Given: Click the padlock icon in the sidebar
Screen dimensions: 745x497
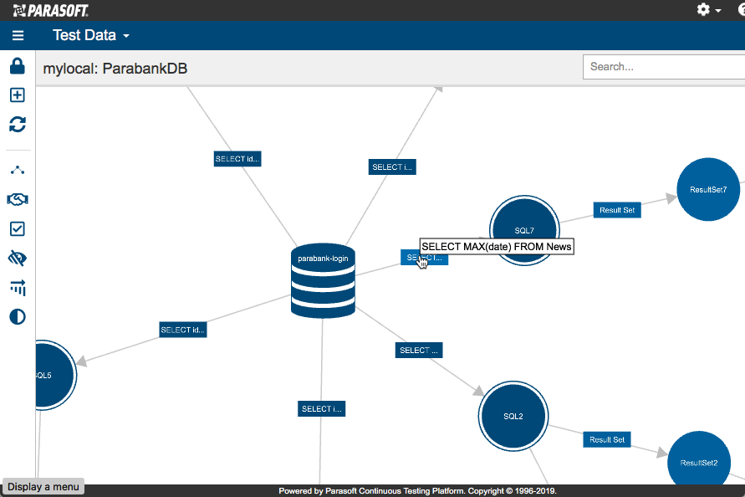Looking at the screenshot, I should (x=18, y=66).
